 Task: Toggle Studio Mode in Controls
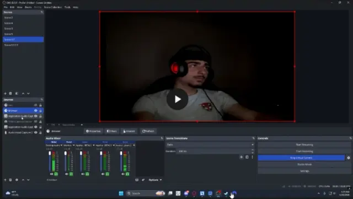pos(304,164)
